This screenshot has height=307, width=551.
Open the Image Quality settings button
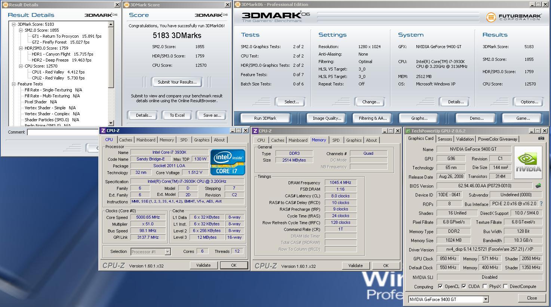(x=327, y=118)
